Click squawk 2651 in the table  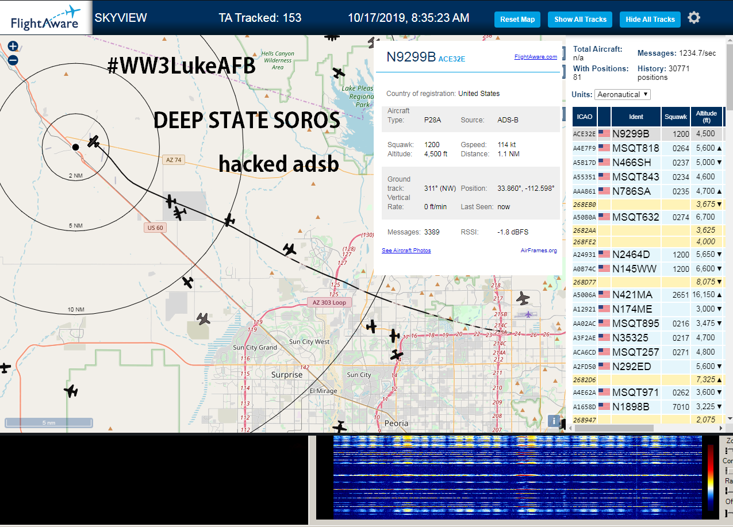click(x=681, y=295)
